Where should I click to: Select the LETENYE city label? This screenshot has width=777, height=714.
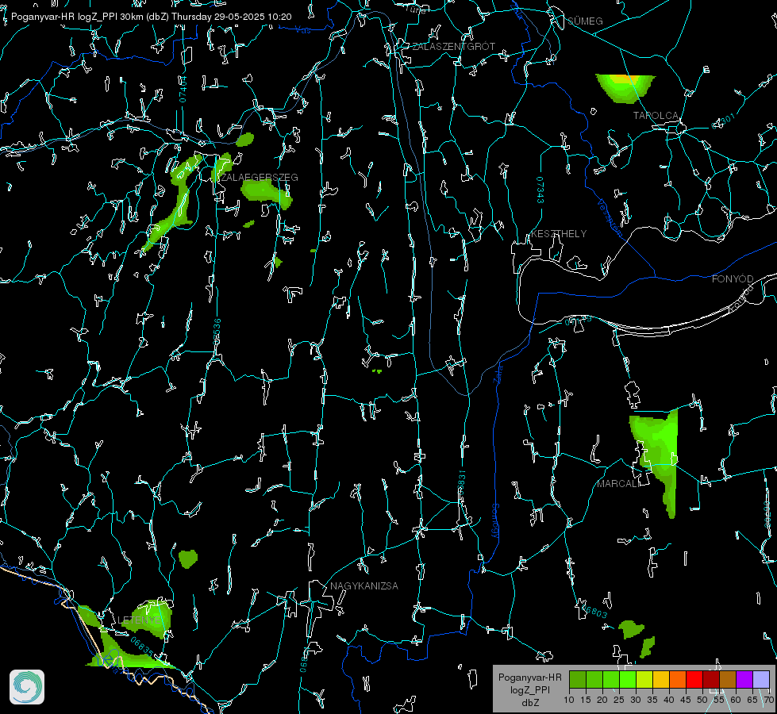139,620
